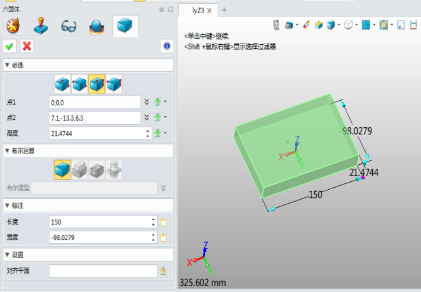Choose the Boolean intersect operation icon

click(114, 169)
